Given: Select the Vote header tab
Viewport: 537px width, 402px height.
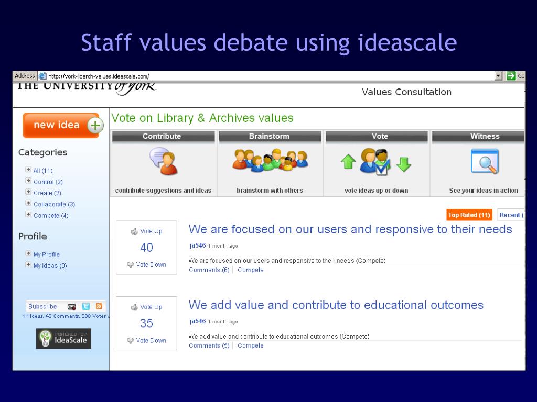Looking at the screenshot, I should (377, 136).
